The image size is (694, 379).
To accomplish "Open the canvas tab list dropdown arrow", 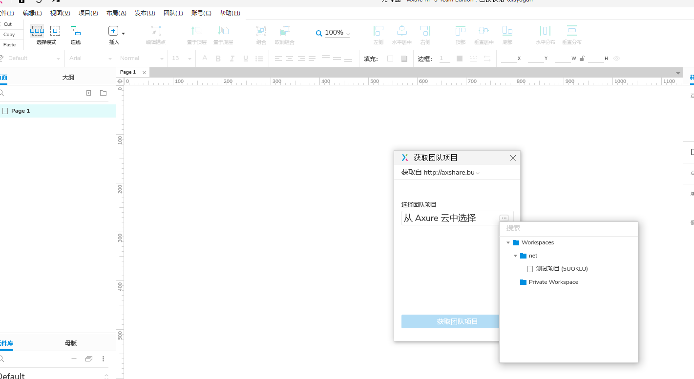I will [678, 73].
